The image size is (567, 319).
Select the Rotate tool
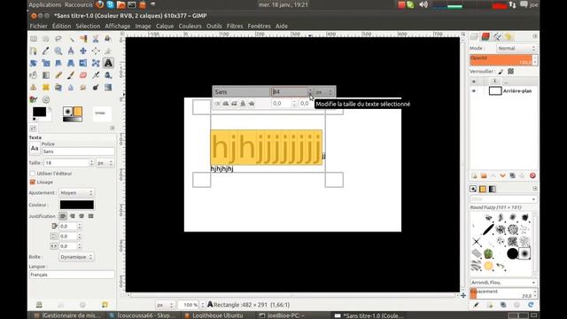(x=34, y=63)
